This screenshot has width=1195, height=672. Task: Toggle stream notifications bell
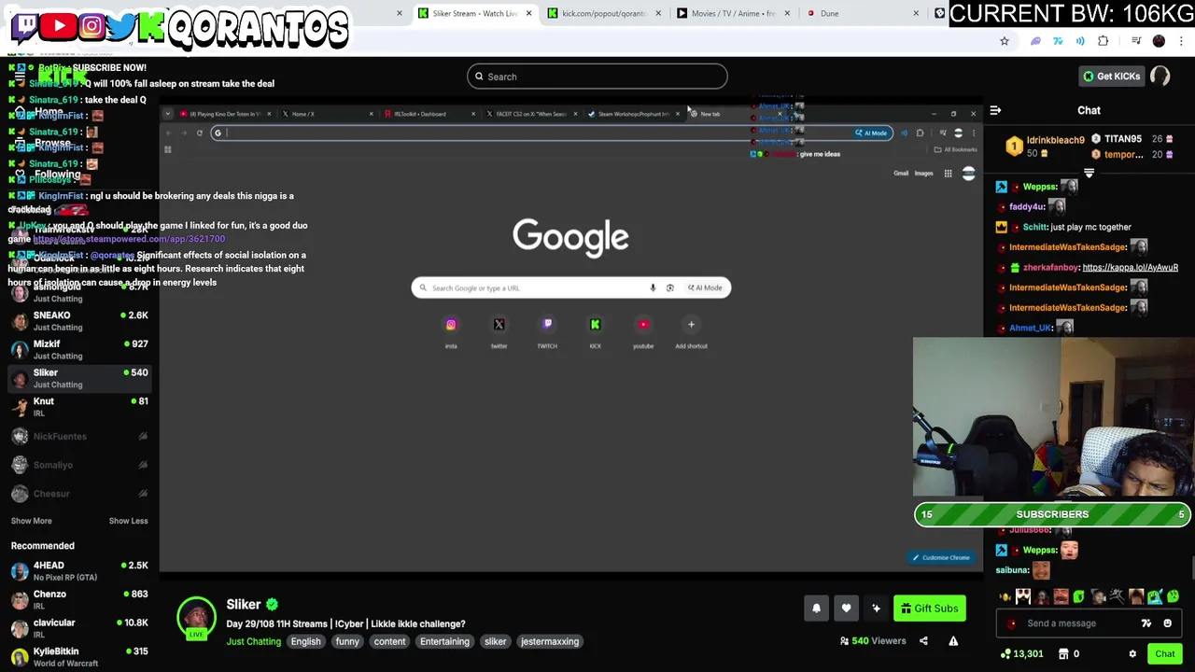click(x=816, y=609)
